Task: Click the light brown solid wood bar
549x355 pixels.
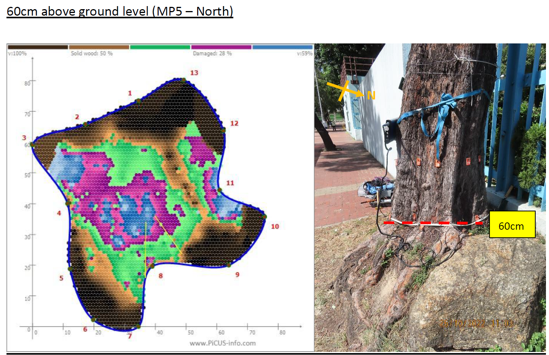Action: 99,47
